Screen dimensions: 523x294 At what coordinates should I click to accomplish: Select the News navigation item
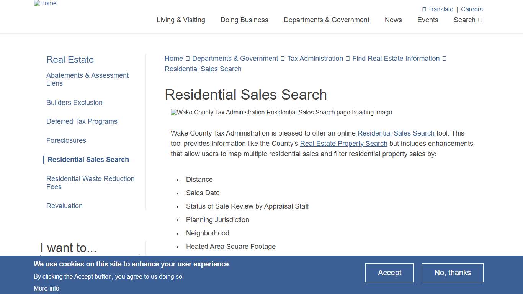(393, 20)
